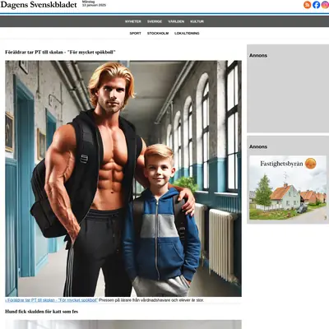This screenshot has width=329, height=329.
Task: Go to Dagens Svenskbladet home logo
Action: click(x=39, y=5)
